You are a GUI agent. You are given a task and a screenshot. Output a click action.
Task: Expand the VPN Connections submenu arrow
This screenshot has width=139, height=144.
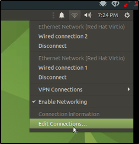[129, 89]
